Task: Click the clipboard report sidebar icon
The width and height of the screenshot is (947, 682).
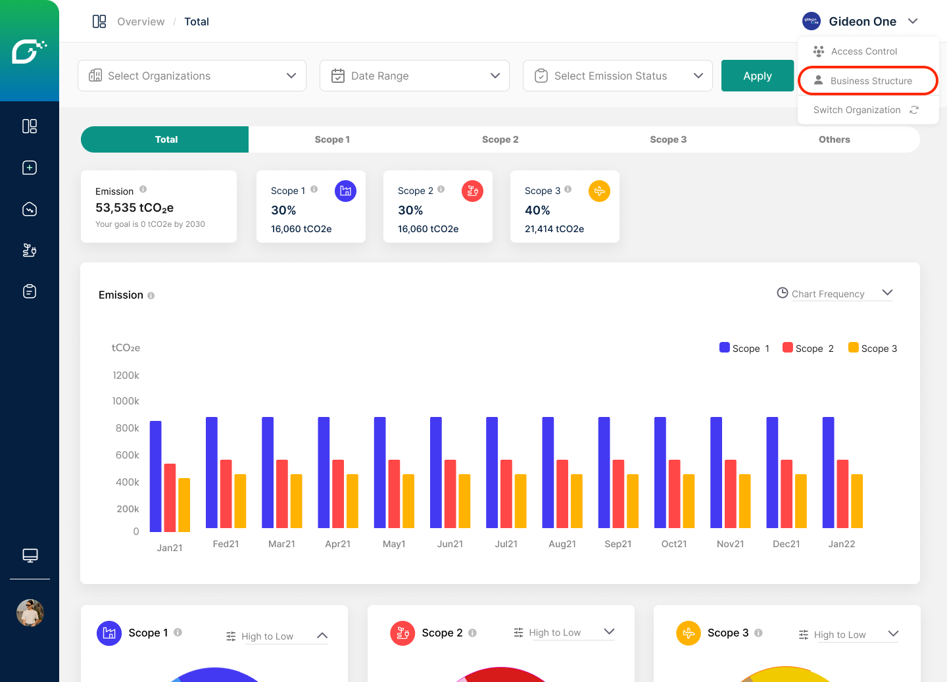Action: pyautogui.click(x=30, y=291)
